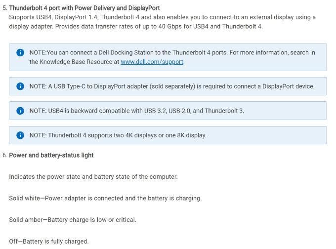This screenshot has height=249, width=336.
Task: Click the Solid white power adapter connected line
Action: [x=105, y=198]
